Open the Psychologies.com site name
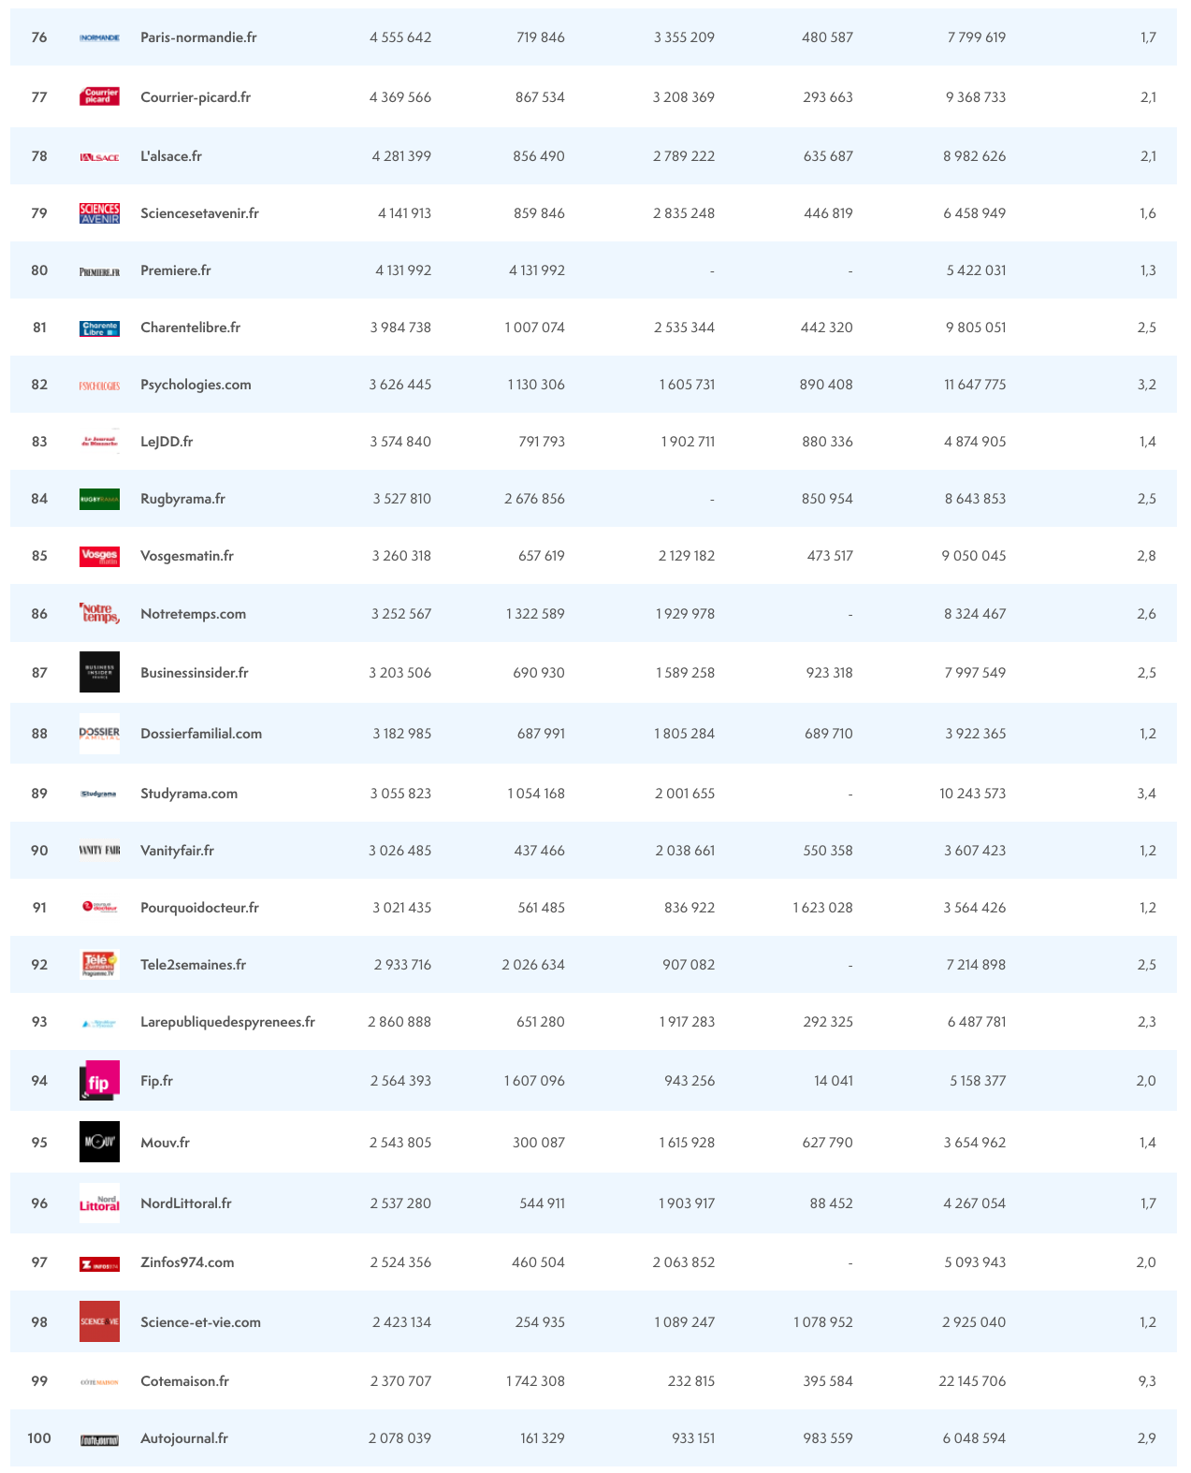The width and height of the screenshot is (1191, 1473). click(196, 385)
